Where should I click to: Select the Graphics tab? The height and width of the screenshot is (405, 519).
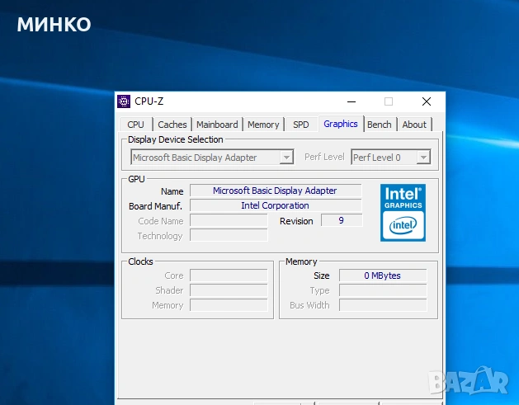click(x=341, y=124)
